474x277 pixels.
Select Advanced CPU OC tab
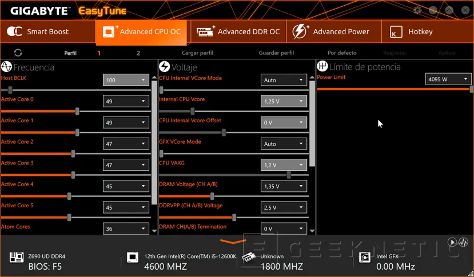click(x=141, y=32)
